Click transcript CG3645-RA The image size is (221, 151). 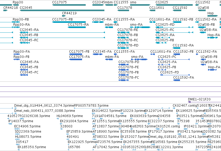pyautogui.click(x=62, y=32)
